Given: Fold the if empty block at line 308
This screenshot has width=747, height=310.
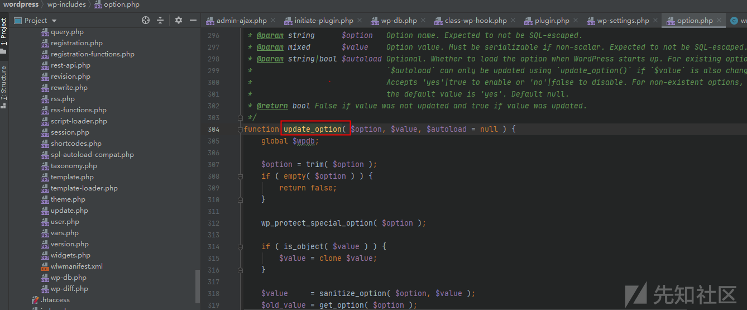Looking at the screenshot, I should coord(240,176).
